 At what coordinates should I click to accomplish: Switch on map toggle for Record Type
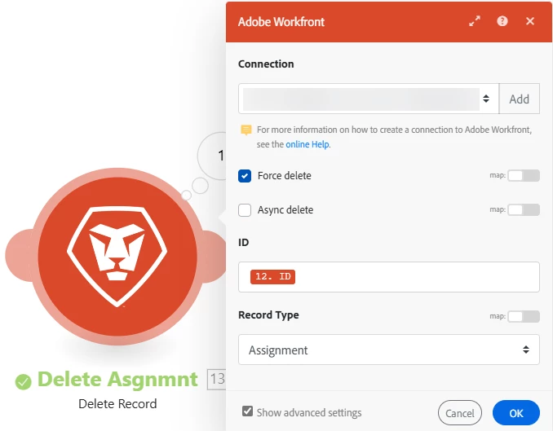pos(524,316)
